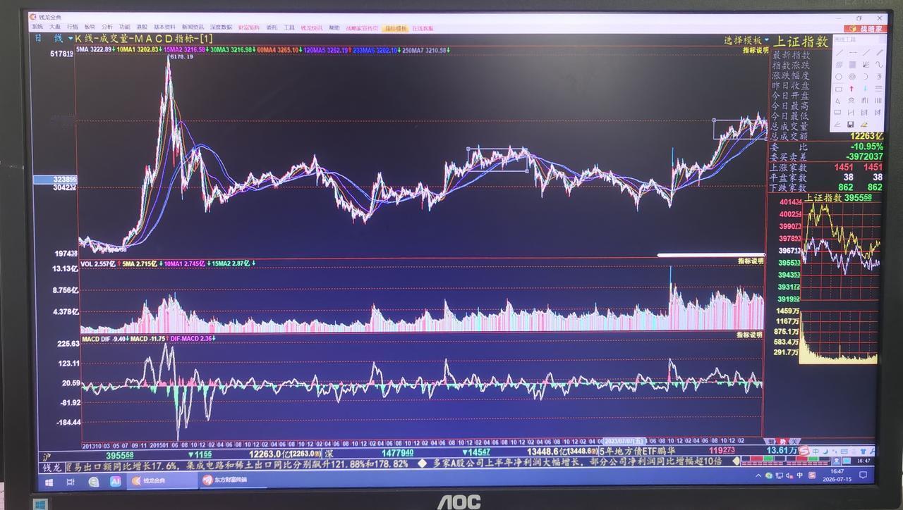Open the 工具 menu
The width and height of the screenshot is (903, 510).
click(289, 27)
